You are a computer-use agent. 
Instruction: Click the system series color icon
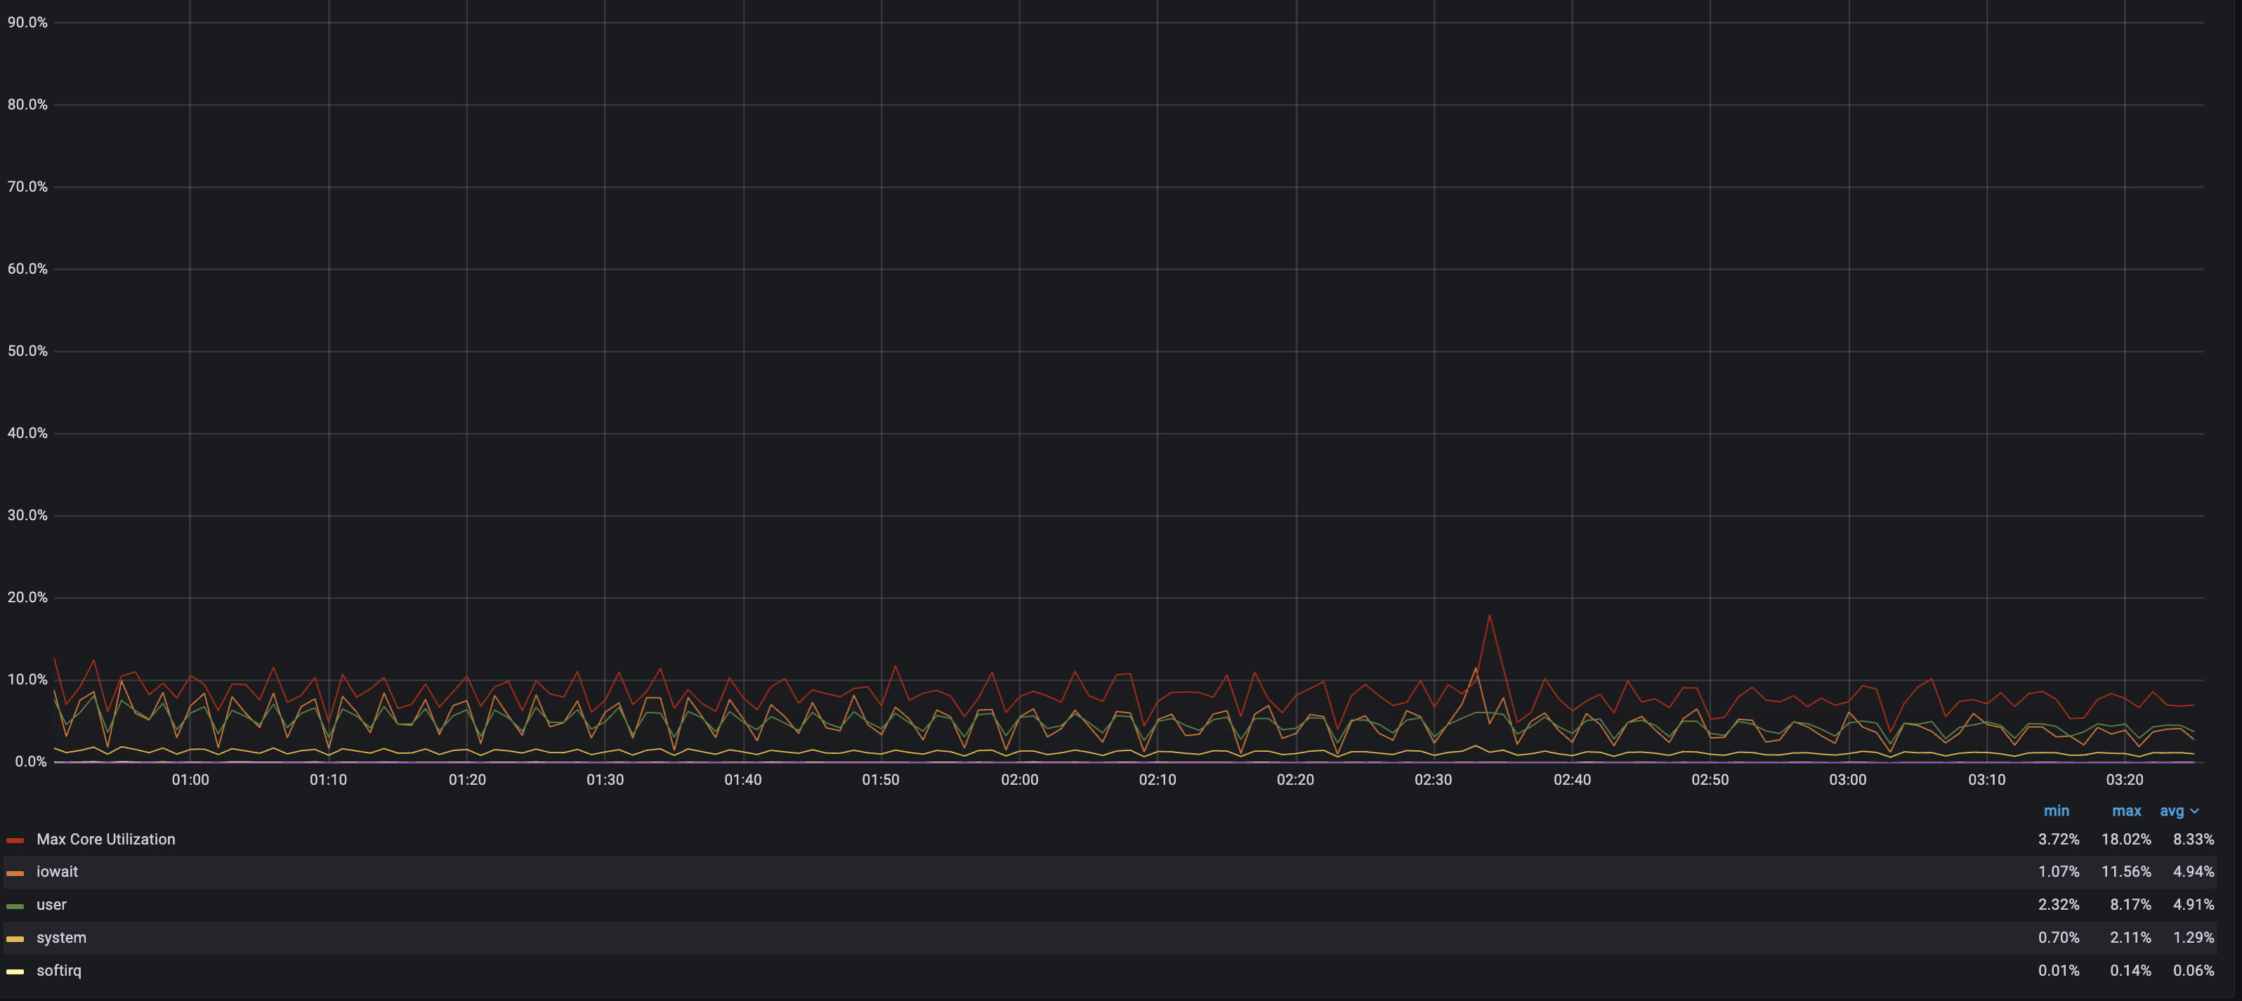[15, 939]
